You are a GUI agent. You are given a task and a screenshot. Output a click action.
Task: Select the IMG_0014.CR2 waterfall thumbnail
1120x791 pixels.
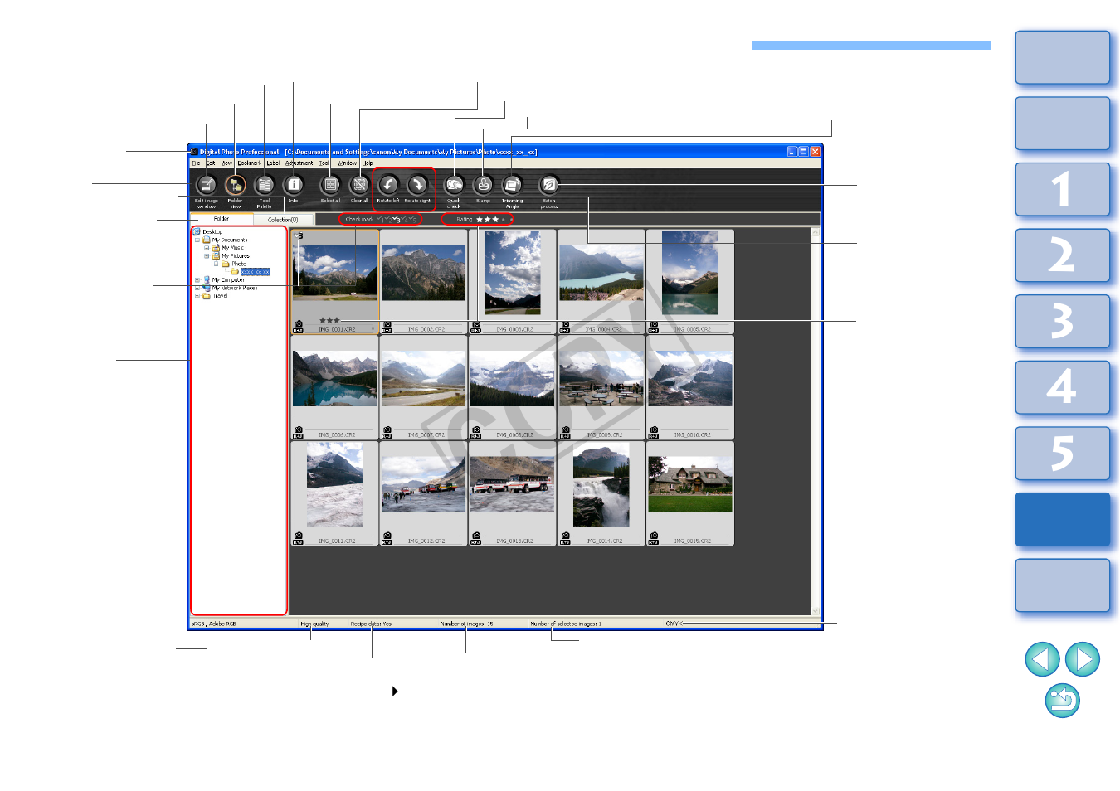[x=601, y=484]
